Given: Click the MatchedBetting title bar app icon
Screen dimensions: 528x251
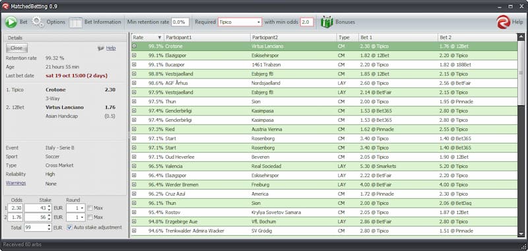Looking at the screenshot, I should pos(5,6).
